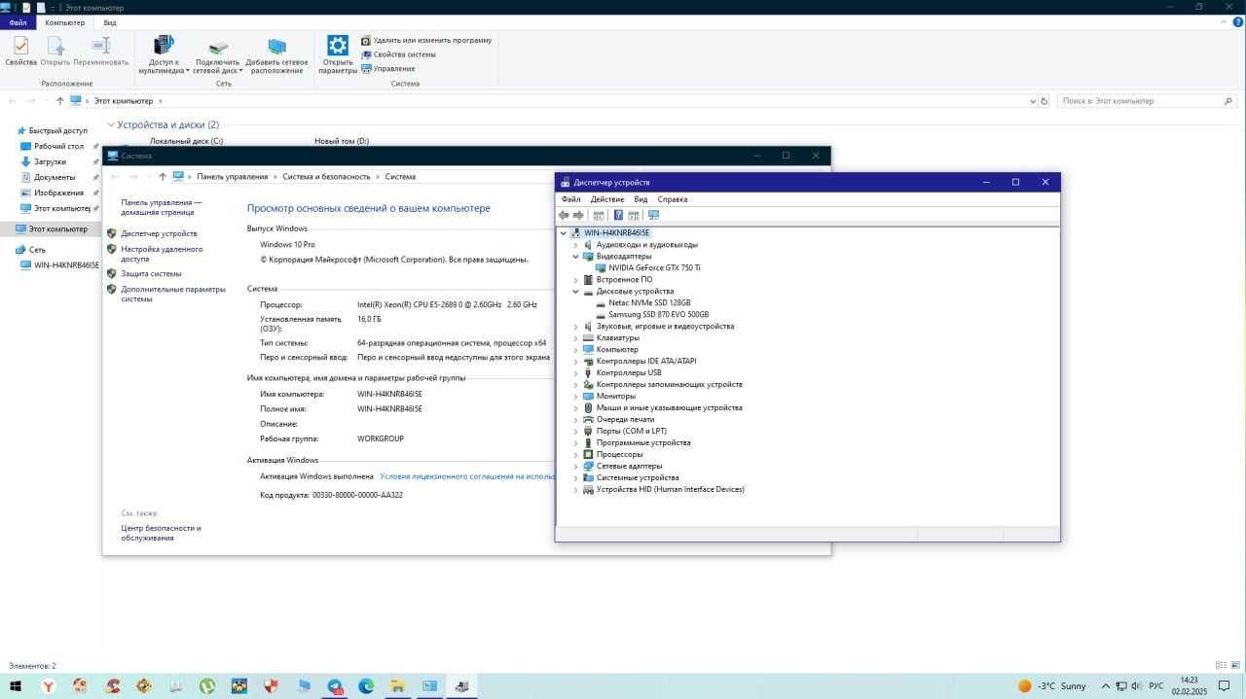Click Условия лицензионного соглашения link
1246x699 pixels.
coord(466,476)
